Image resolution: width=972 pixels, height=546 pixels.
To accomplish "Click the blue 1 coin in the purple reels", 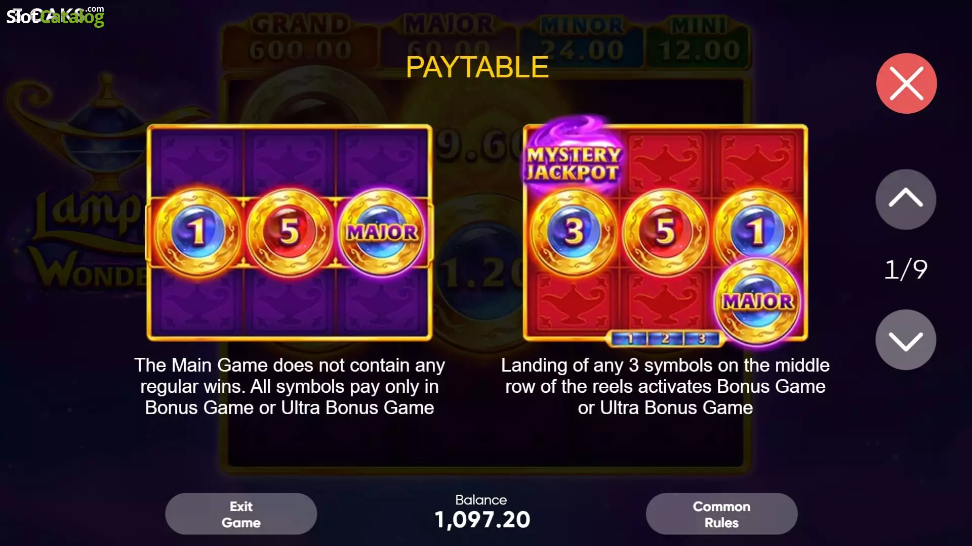I will 198,232.
